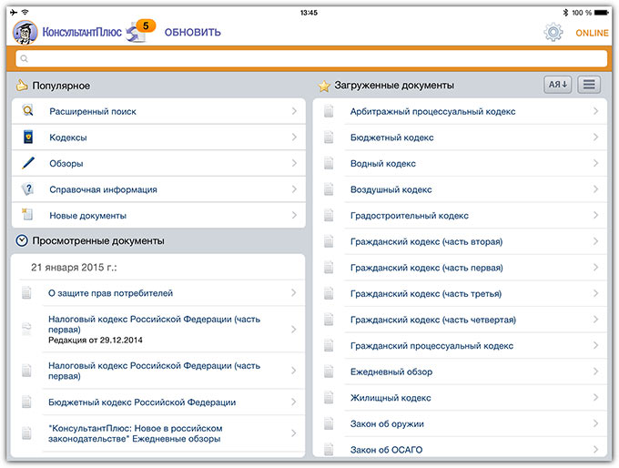Screen dimensions: 619x468
Task: Open Закон об оружии document
Action: 460,423
